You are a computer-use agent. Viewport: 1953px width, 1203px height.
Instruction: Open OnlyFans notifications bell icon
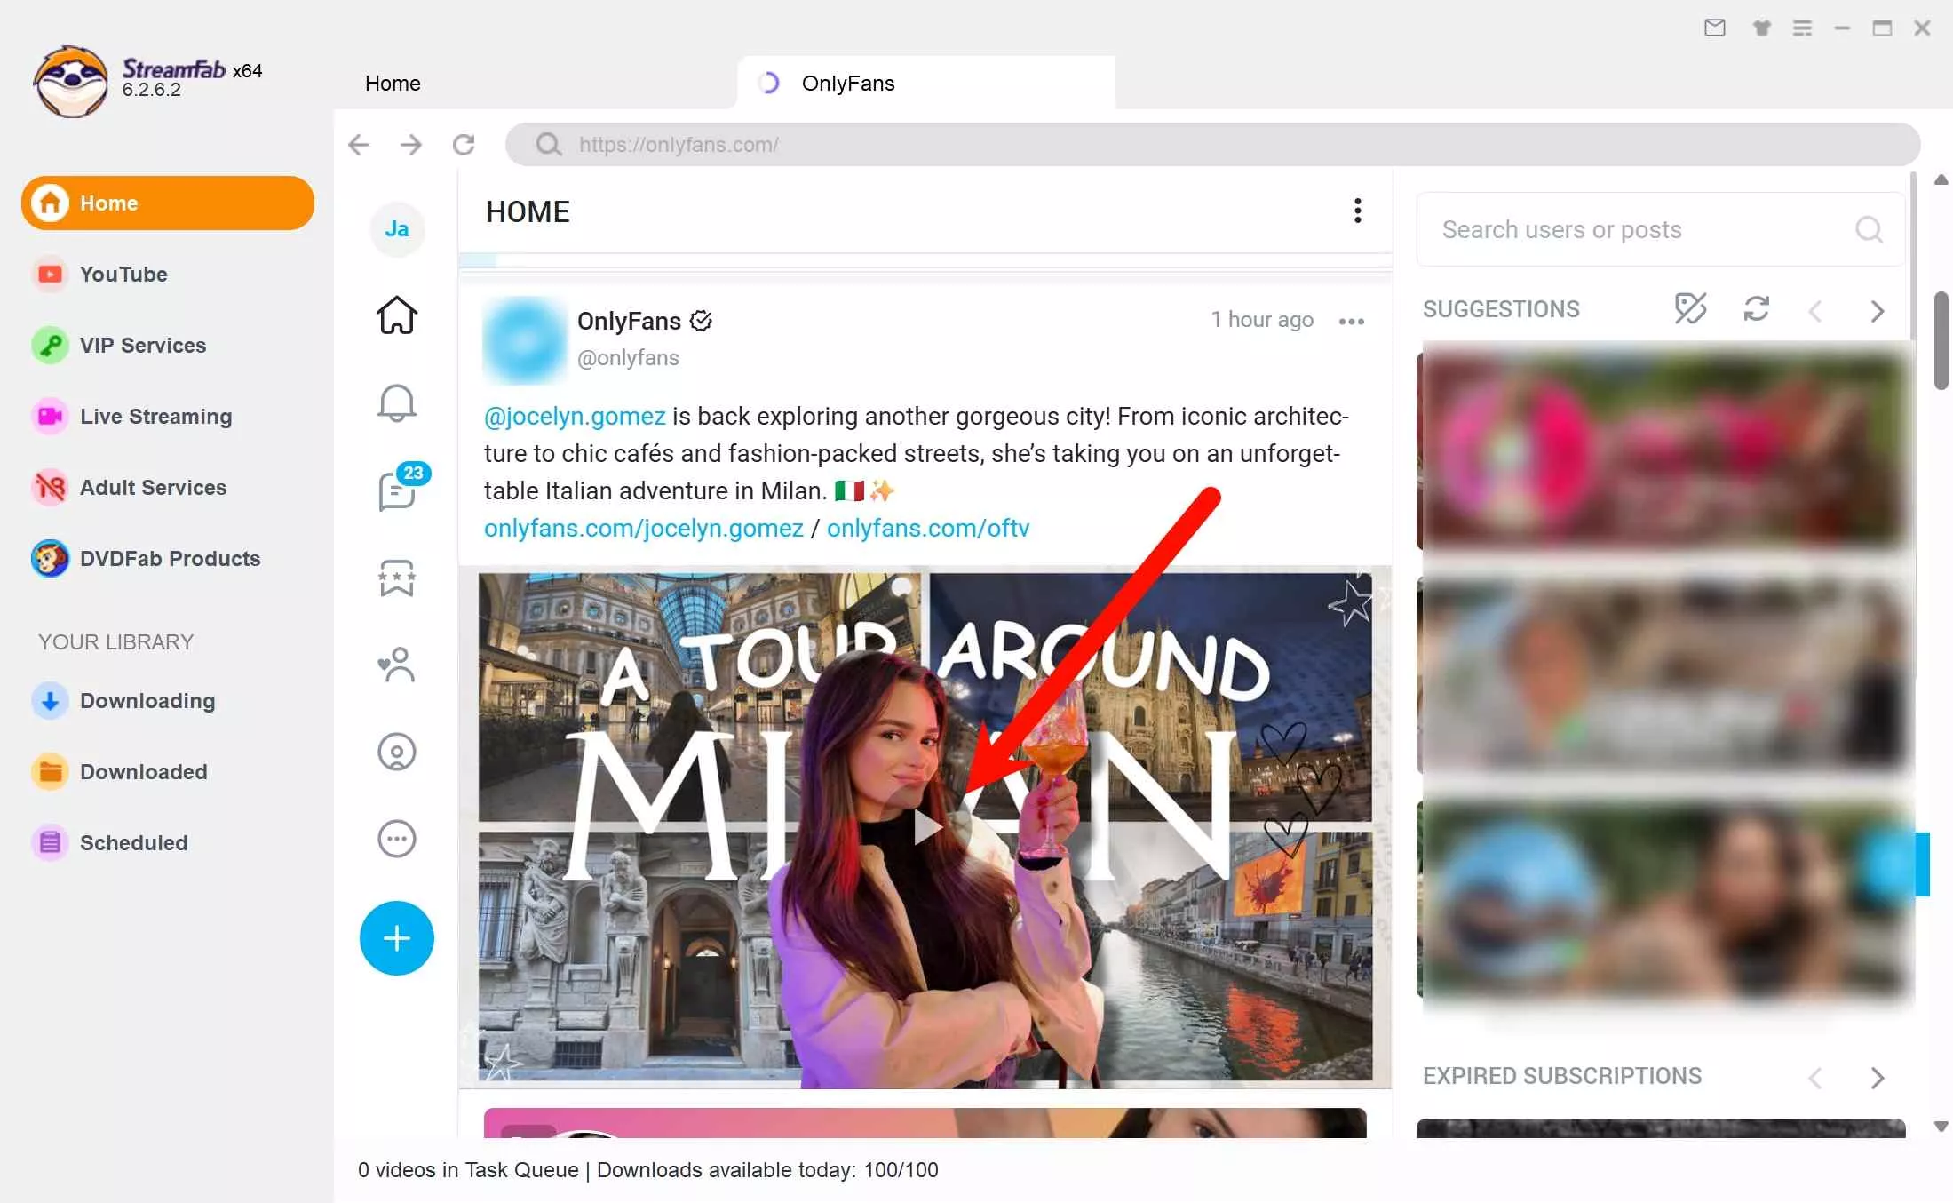tap(396, 402)
